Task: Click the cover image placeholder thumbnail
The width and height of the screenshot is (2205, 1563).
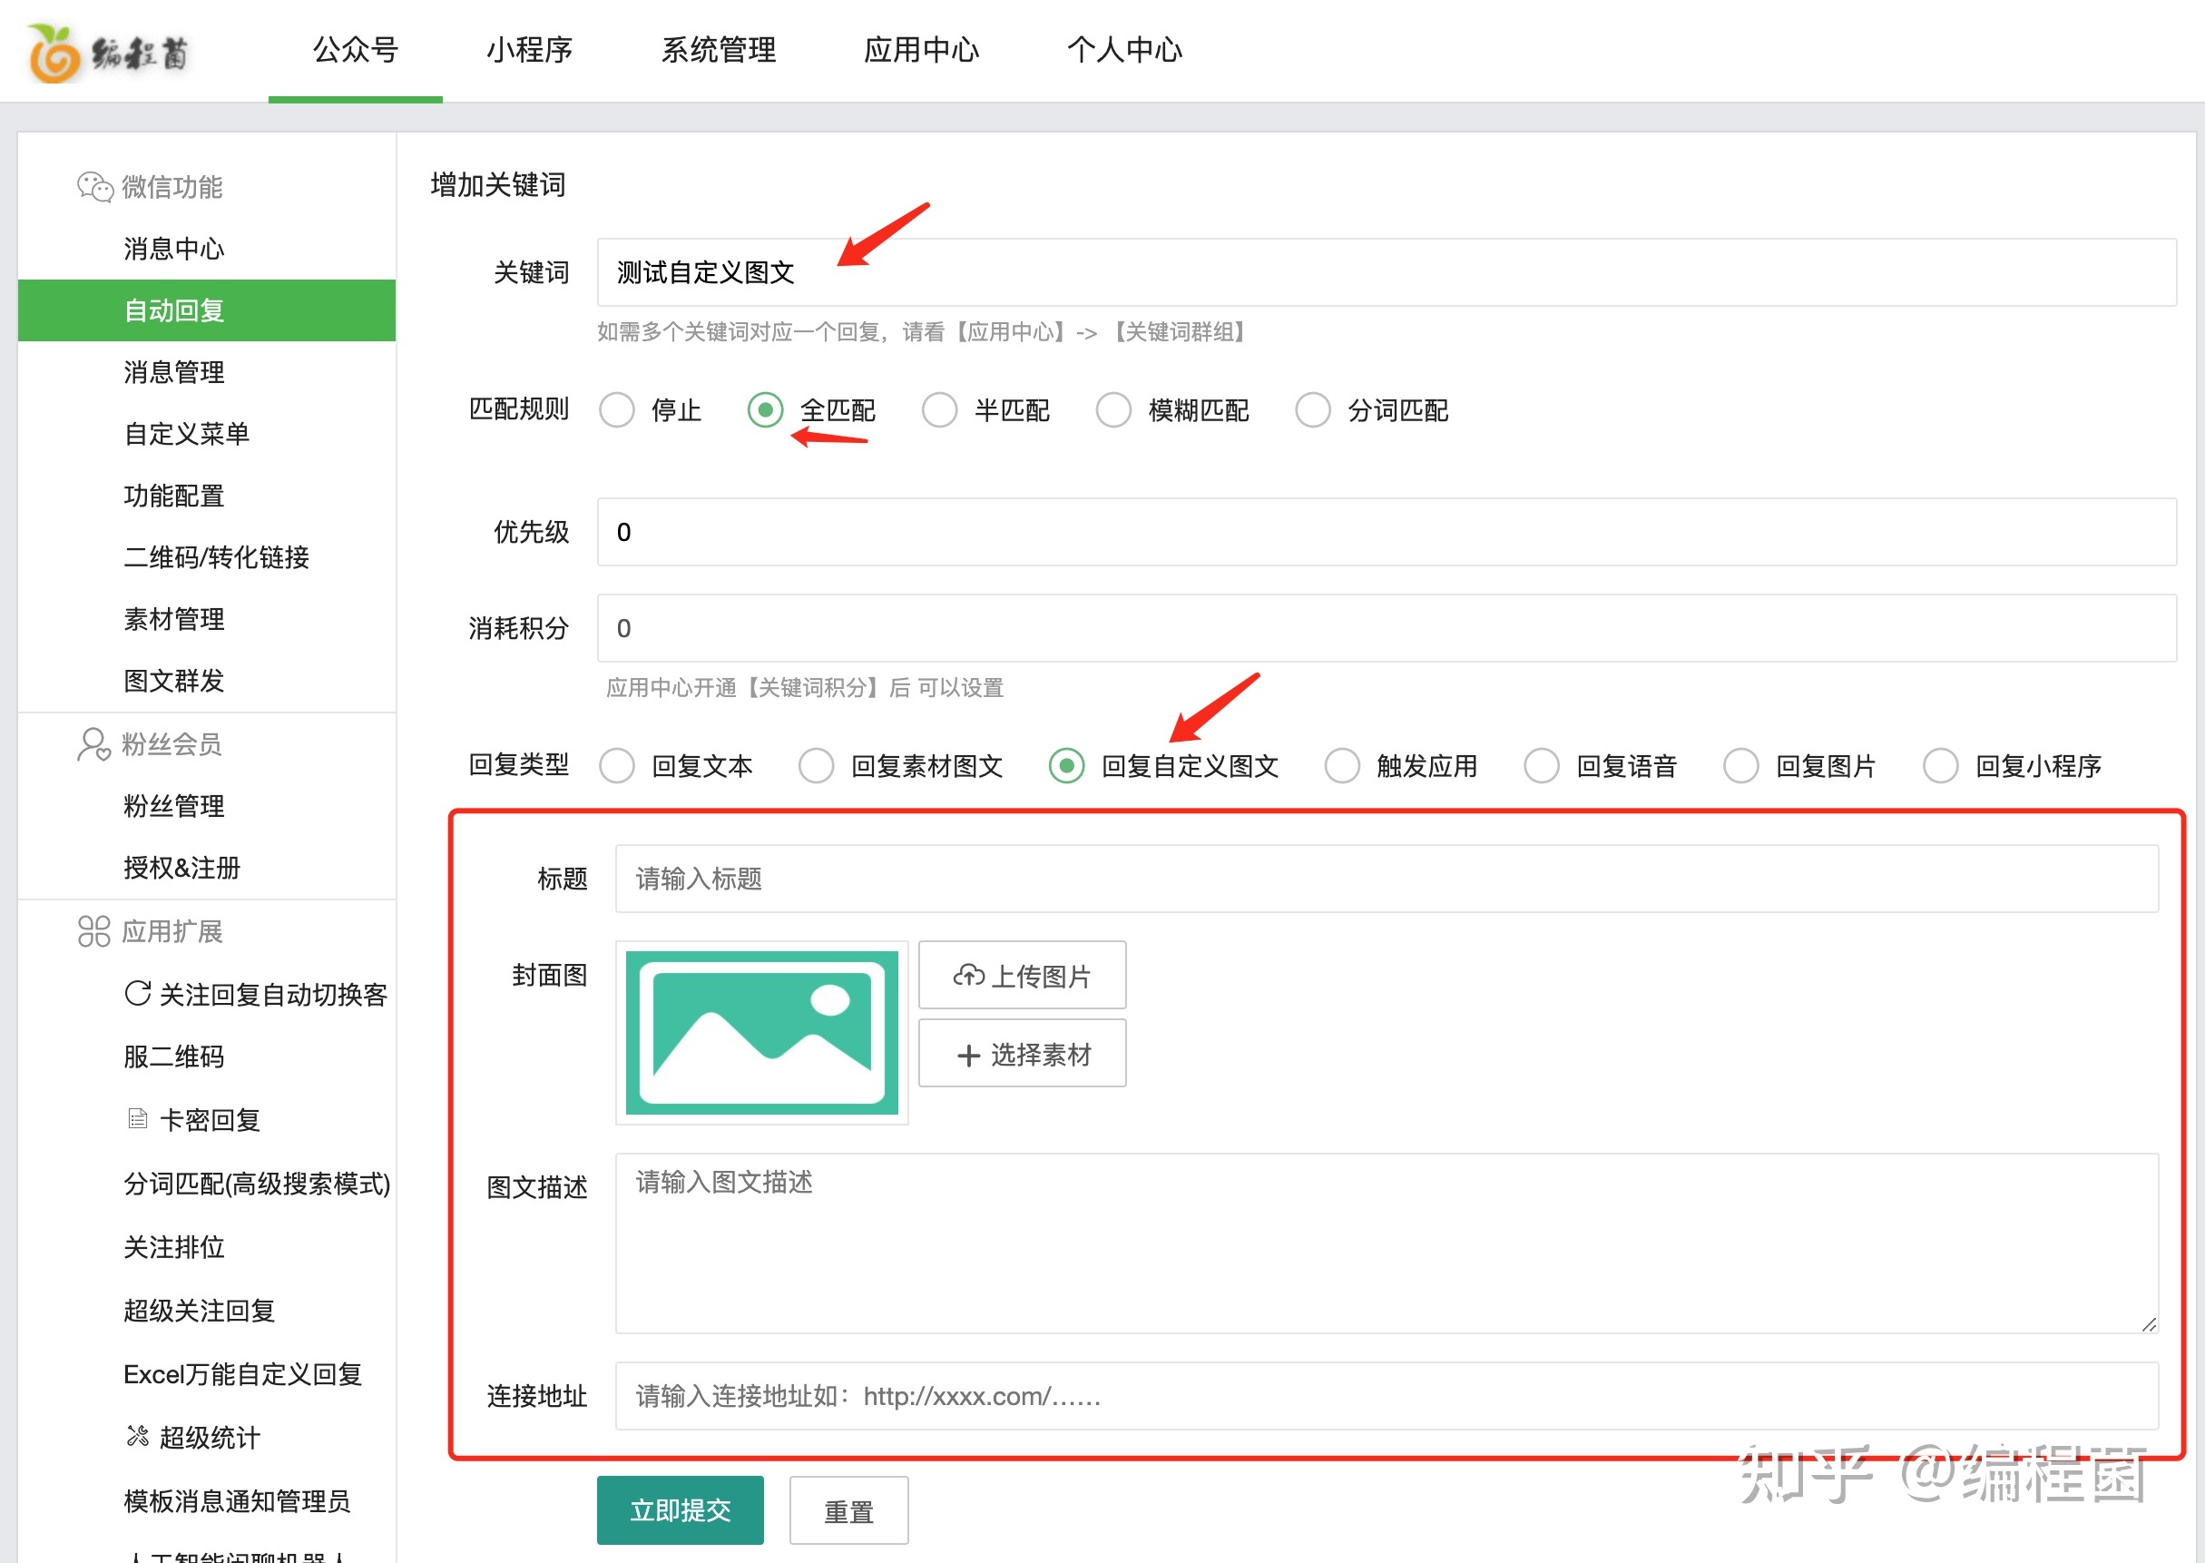Action: (762, 1033)
